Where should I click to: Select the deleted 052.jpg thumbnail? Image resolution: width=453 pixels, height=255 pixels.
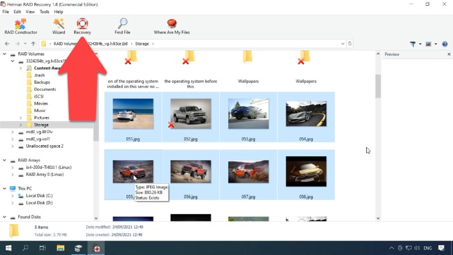tap(191, 114)
